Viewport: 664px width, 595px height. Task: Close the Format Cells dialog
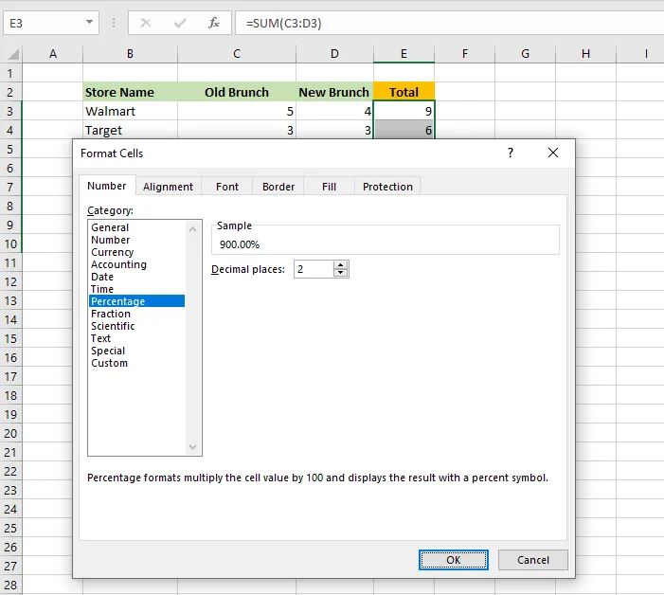tap(553, 153)
